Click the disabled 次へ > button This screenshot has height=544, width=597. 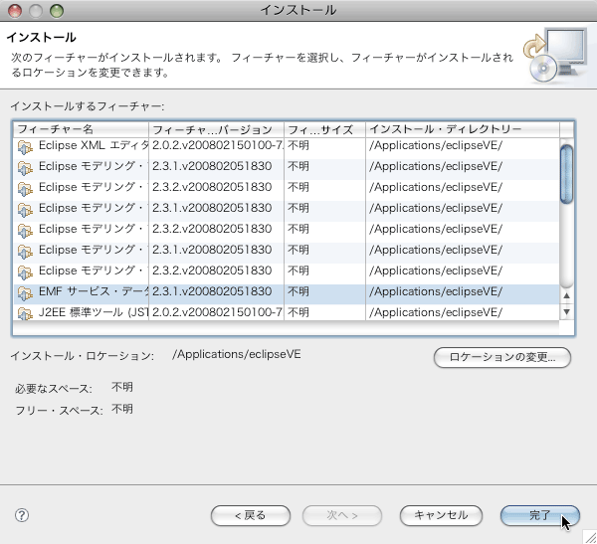(342, 515)
